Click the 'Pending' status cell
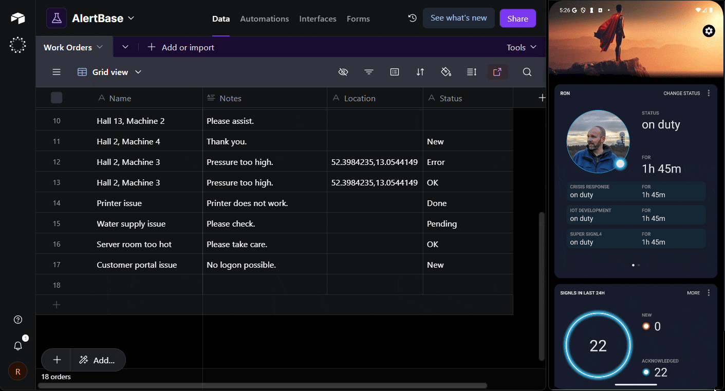The image size is (725, 391). pos(468,224)
